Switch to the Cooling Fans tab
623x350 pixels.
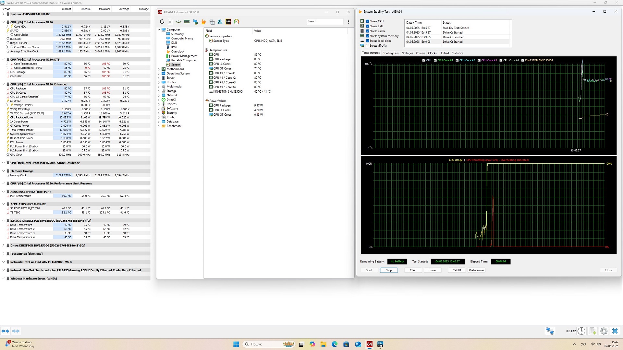coord(391,53)
